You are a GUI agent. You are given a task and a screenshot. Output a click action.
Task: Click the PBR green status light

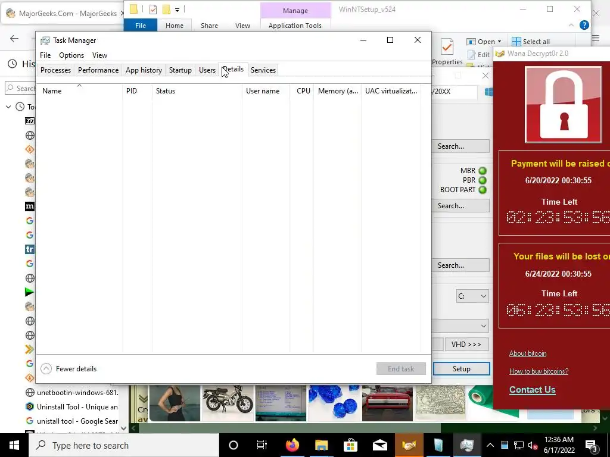click(x=483, y=180)
